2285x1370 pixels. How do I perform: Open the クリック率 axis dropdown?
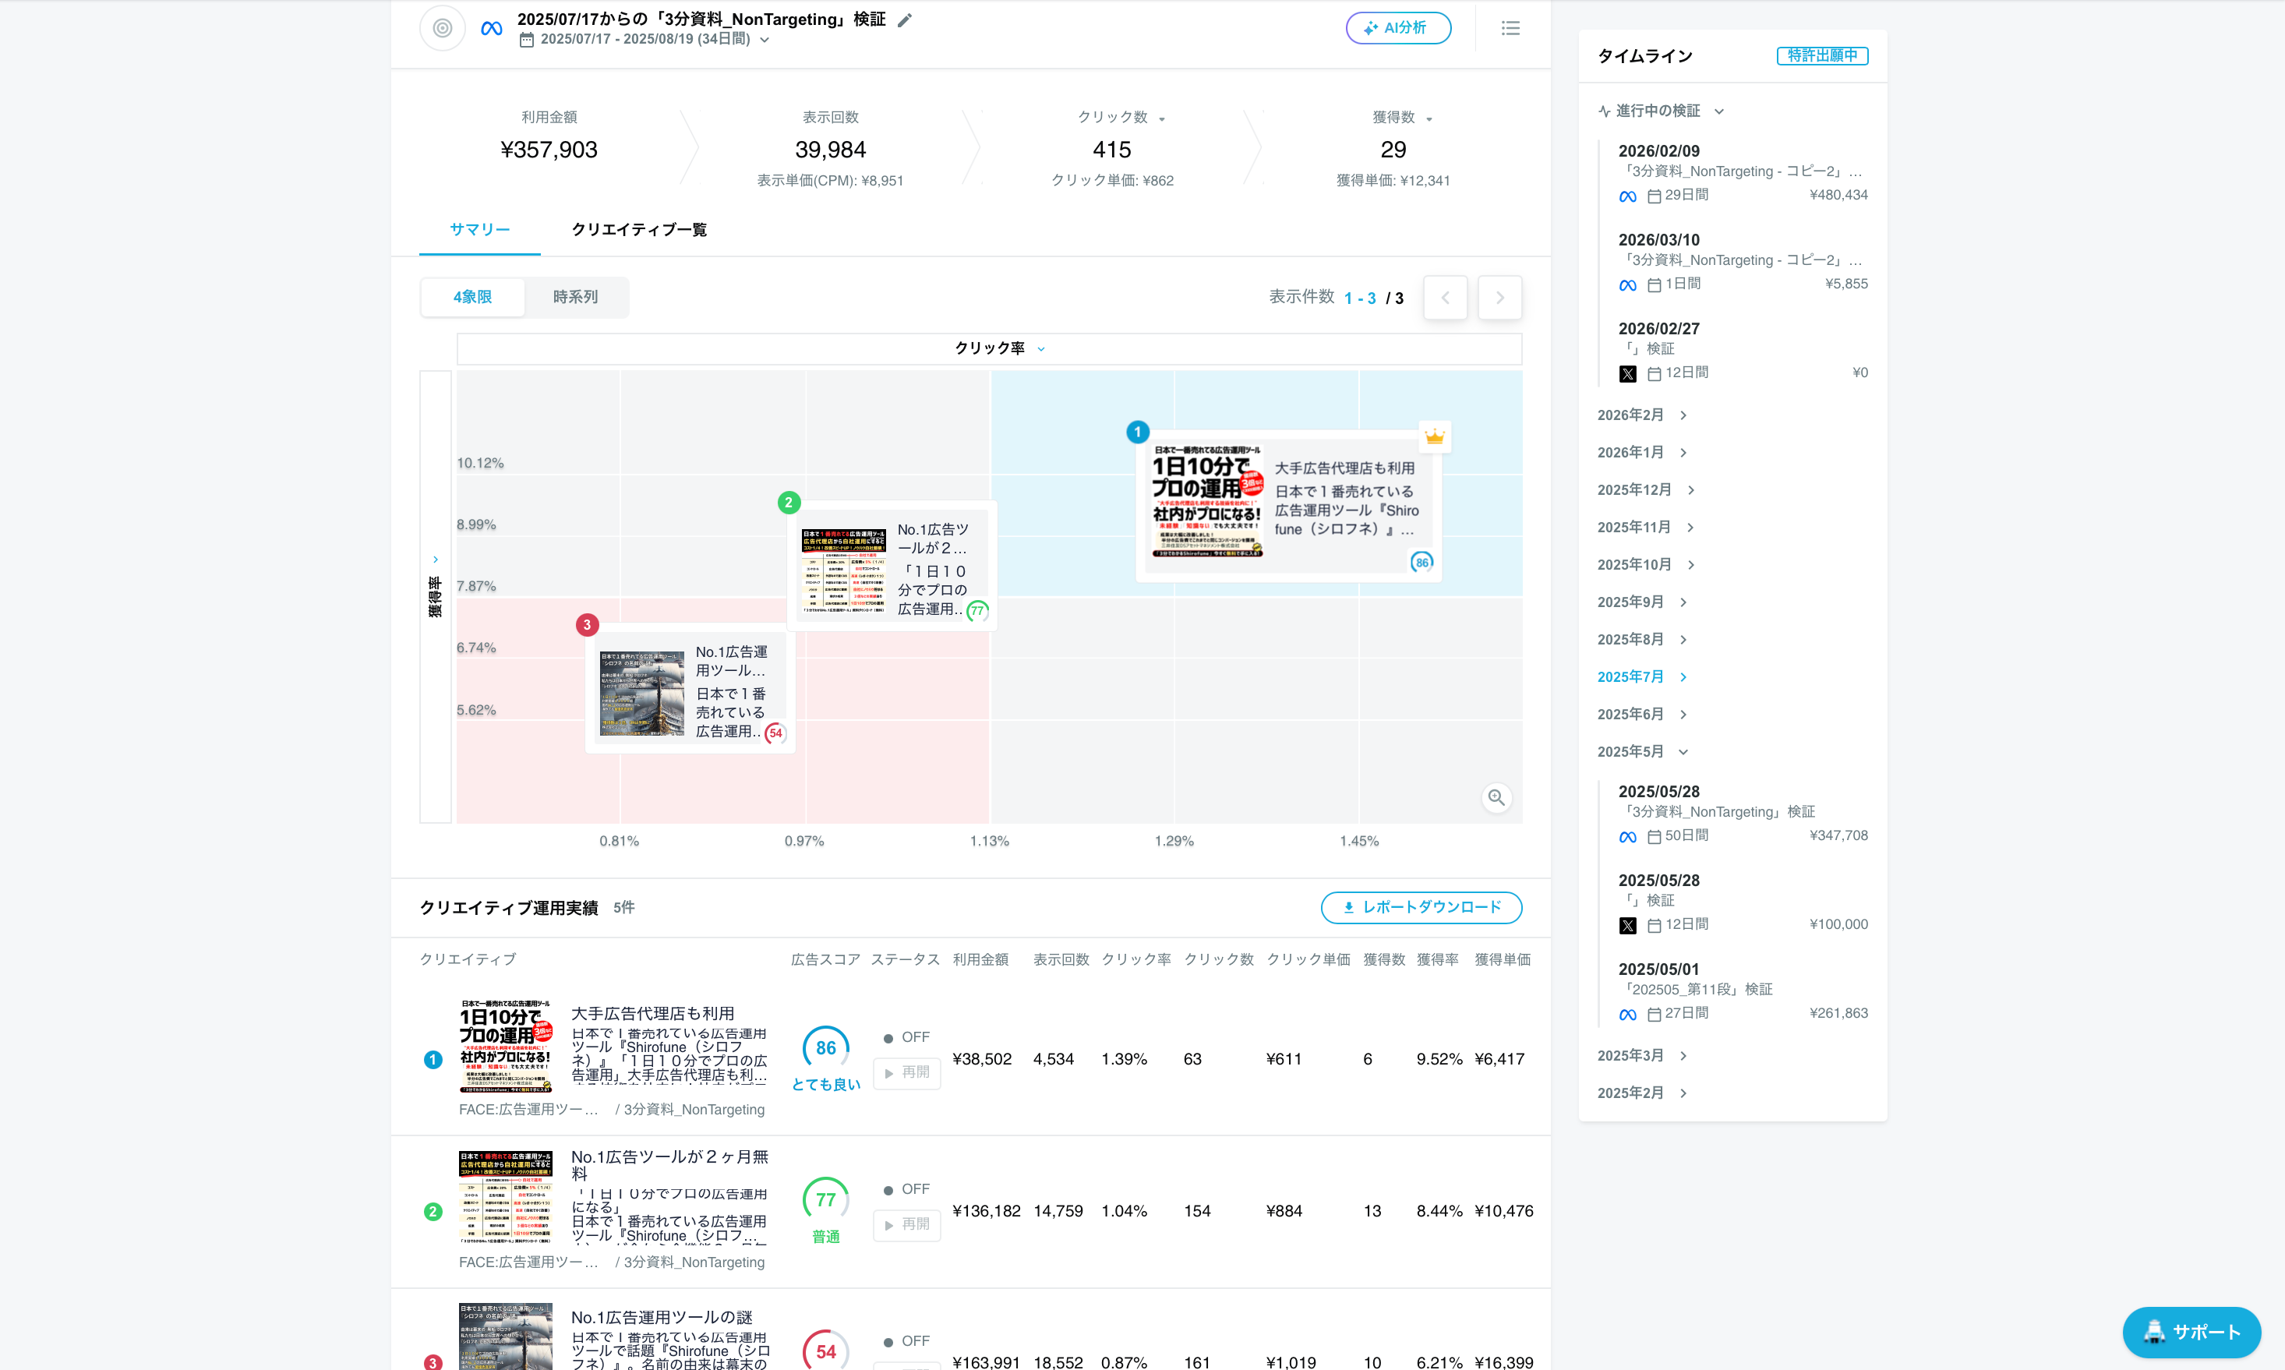999,348
